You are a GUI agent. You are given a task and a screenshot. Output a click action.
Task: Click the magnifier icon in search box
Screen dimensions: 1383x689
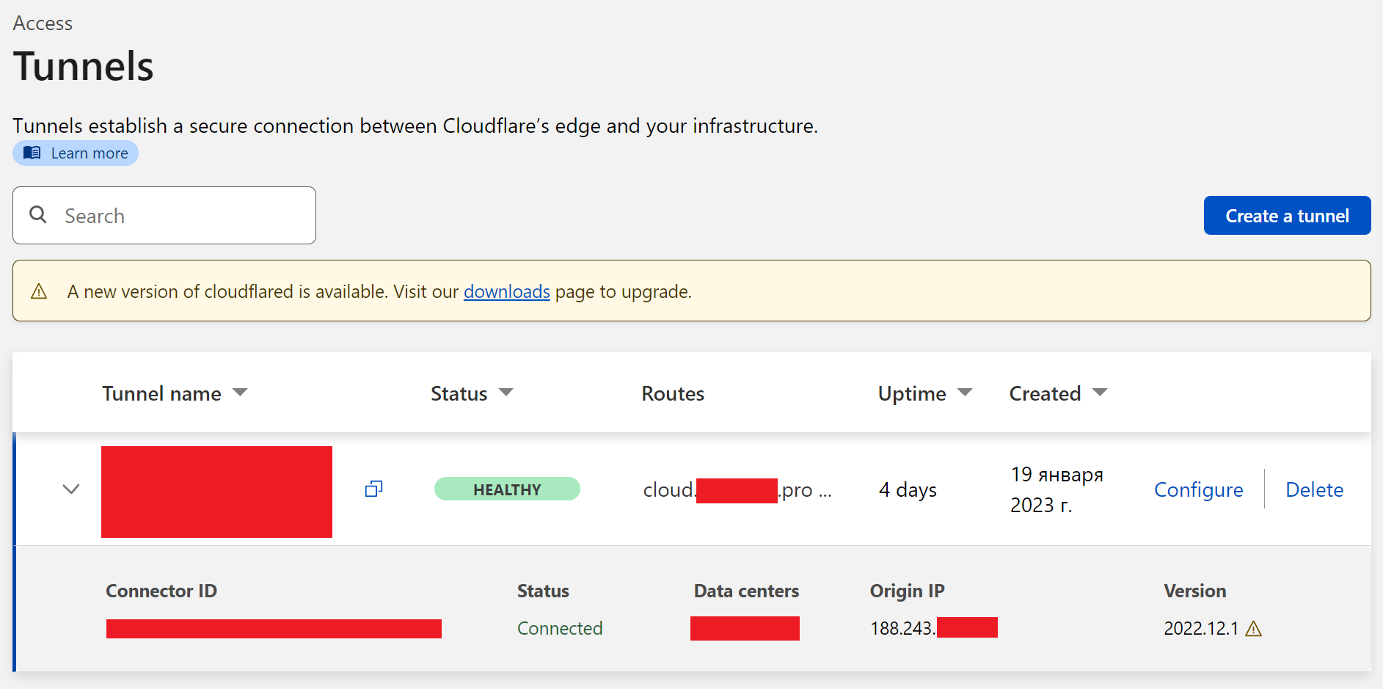pyautogui.click(x=38, y=215)
